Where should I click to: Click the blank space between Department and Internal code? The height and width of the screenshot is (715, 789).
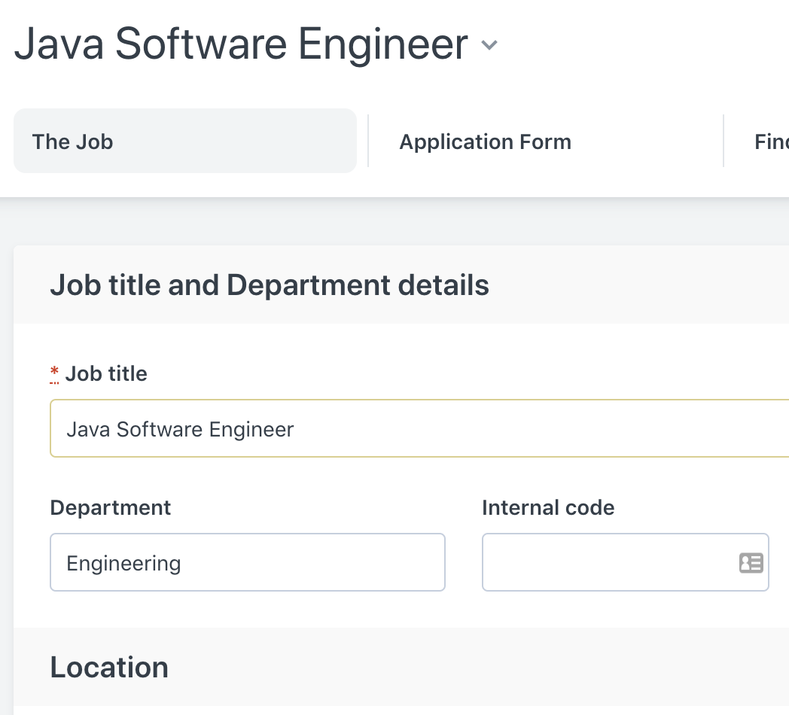click(x=464, y=563)
